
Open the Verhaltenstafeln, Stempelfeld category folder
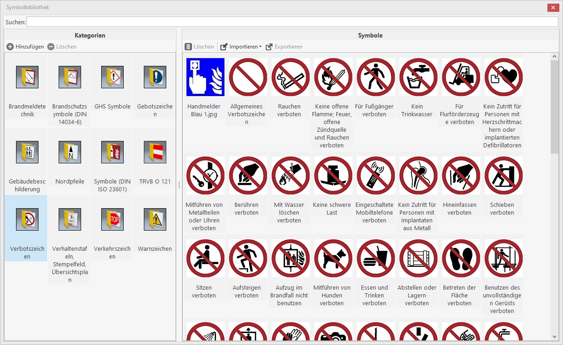(x=70, y=220)
